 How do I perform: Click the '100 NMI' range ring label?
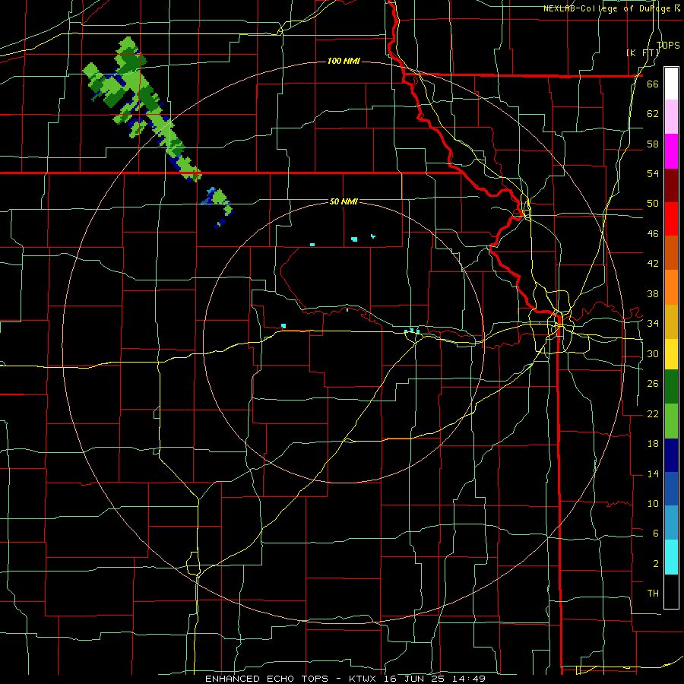coord(344,61)
